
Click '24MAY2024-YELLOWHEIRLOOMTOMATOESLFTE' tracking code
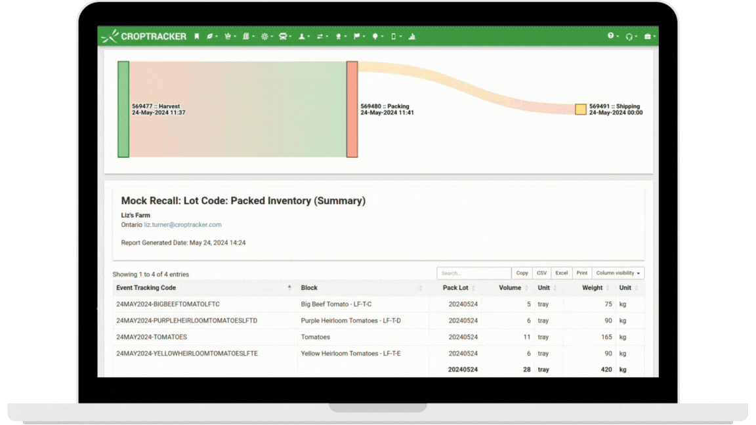[x=186, y=354]
